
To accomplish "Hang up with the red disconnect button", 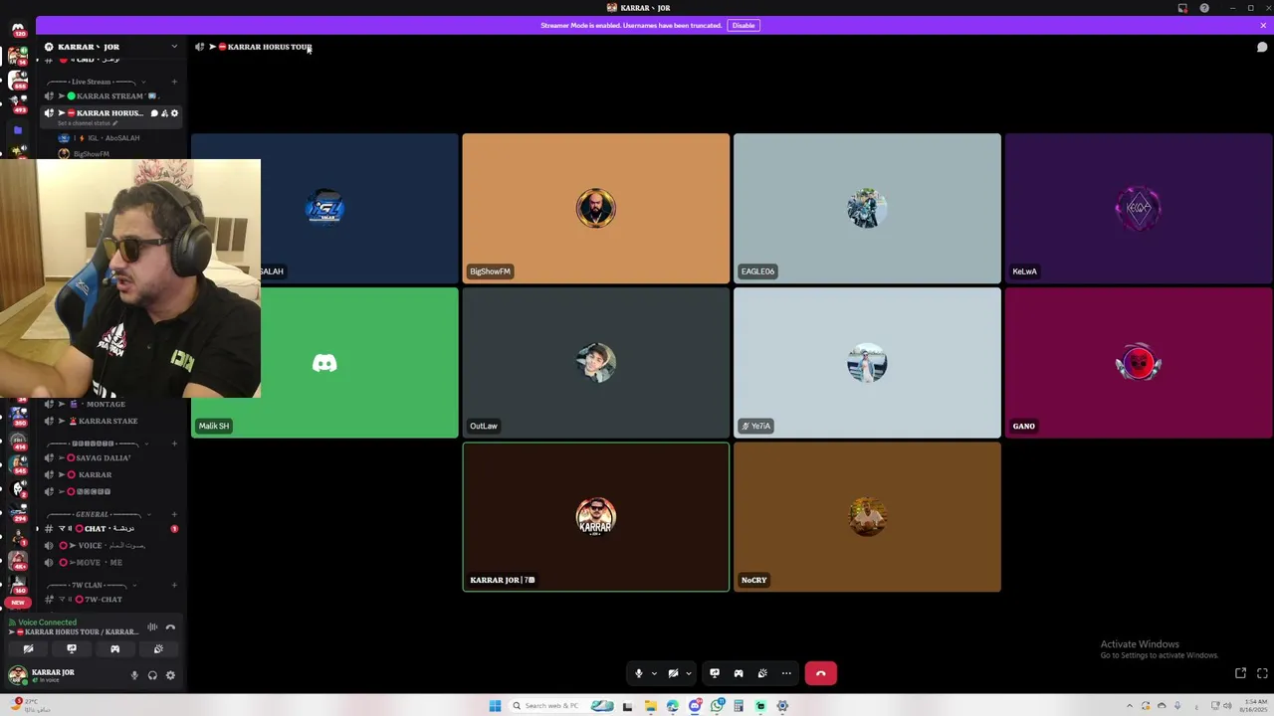I will click(x=821, y=673).
